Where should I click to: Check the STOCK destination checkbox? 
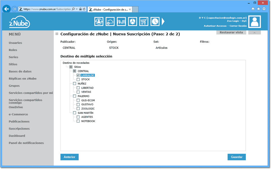(x=78, y=79)
